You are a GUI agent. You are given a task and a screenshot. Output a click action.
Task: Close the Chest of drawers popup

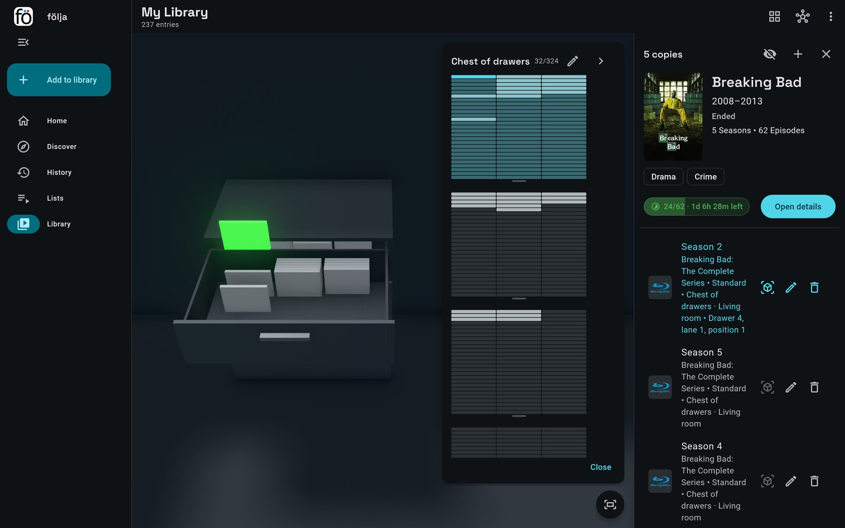tap(601, 467)
